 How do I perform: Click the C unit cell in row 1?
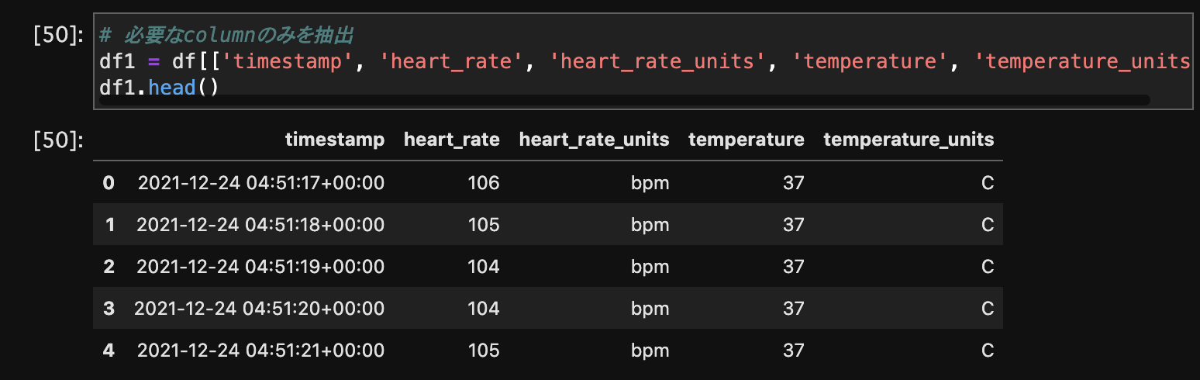(987, 225)
